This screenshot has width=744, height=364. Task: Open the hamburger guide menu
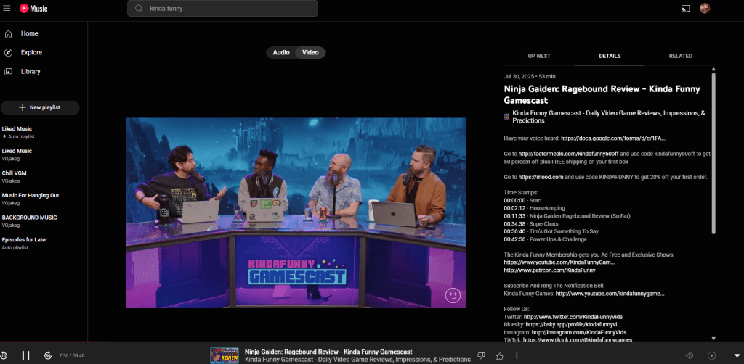(7, 8)
